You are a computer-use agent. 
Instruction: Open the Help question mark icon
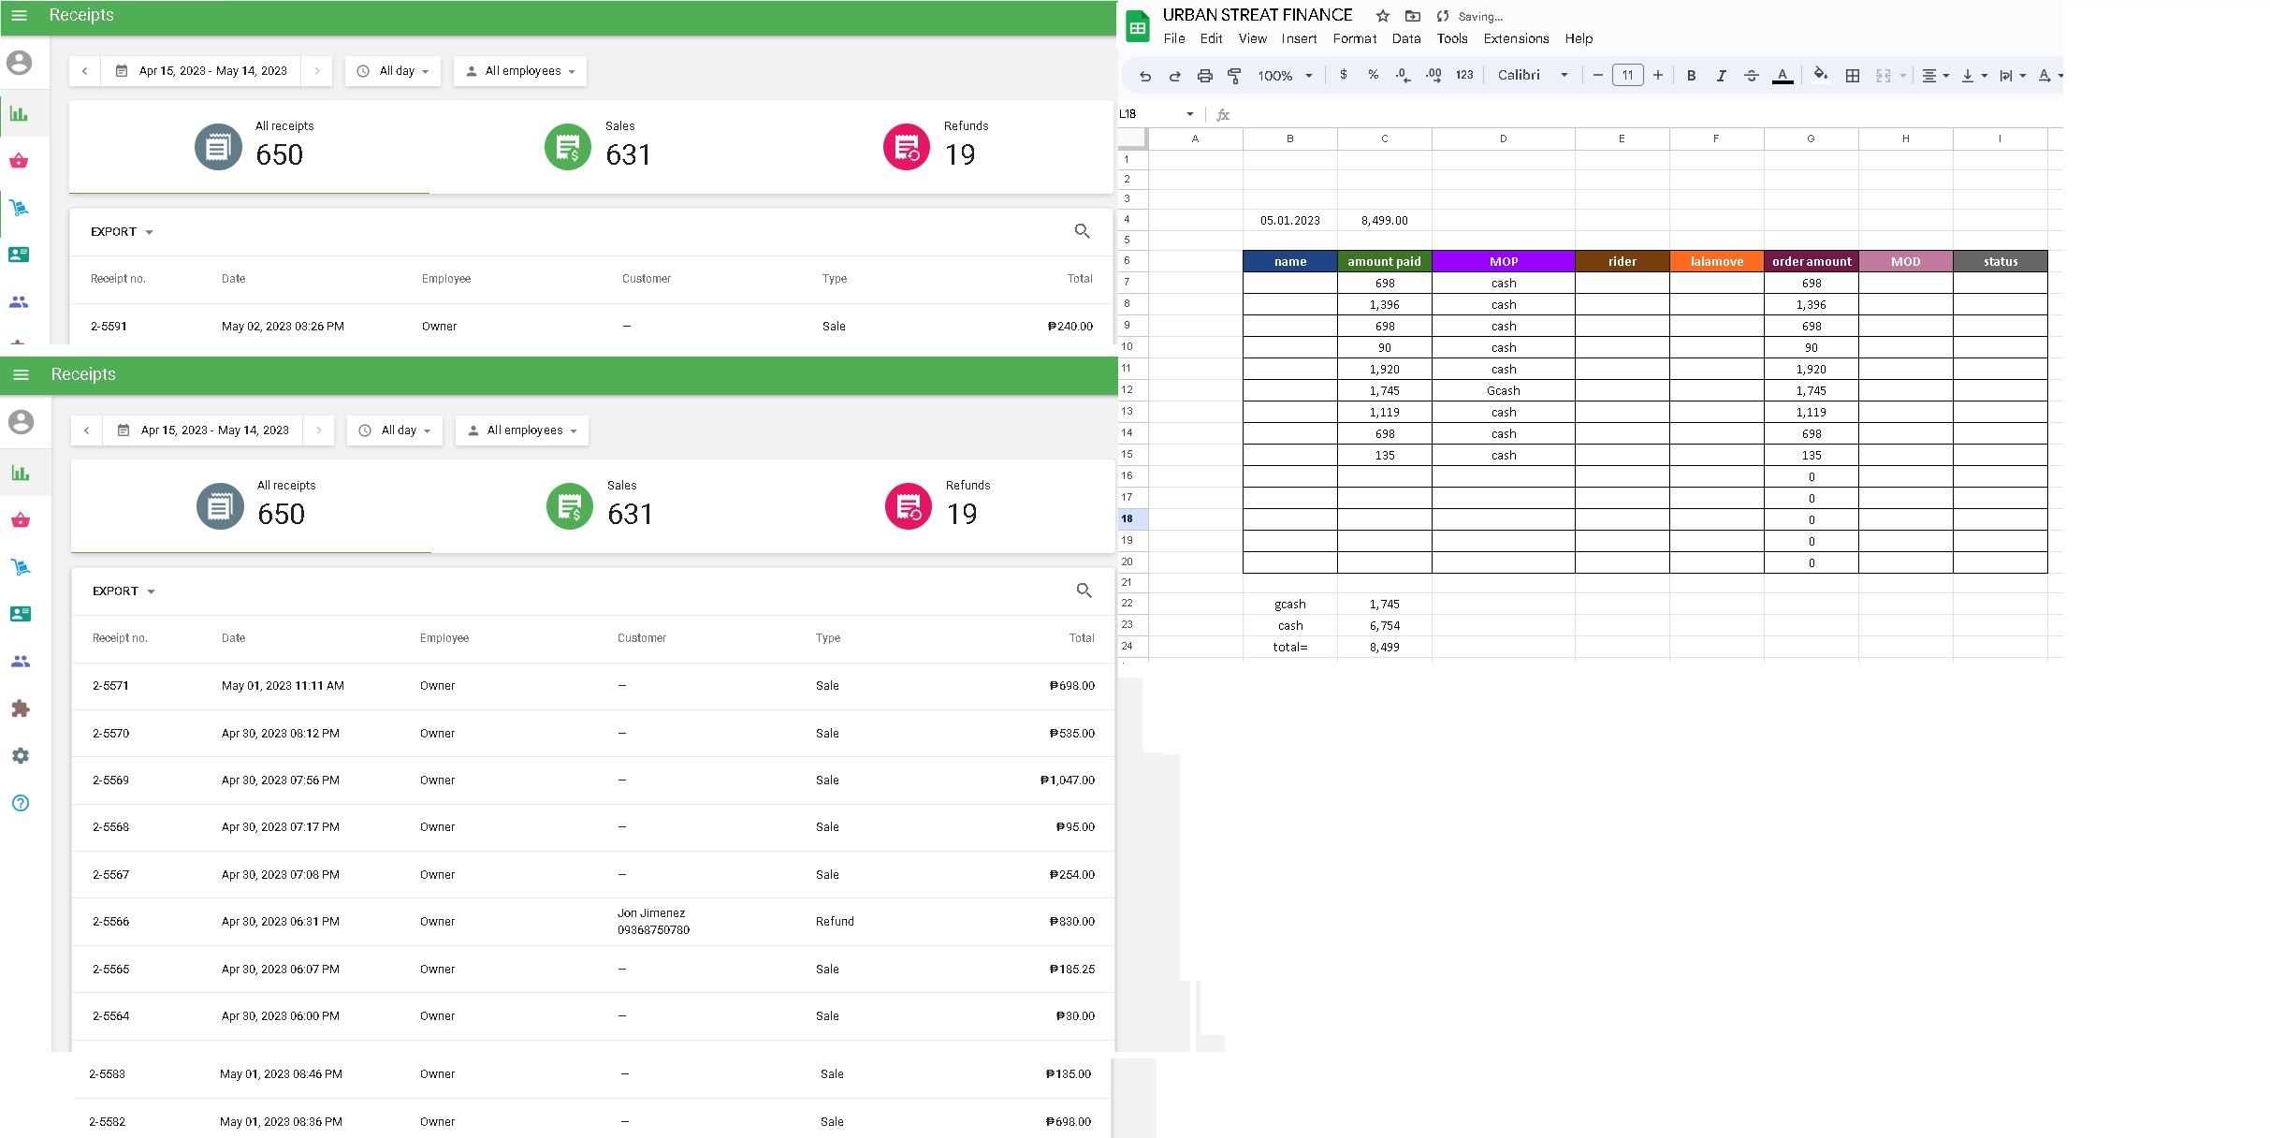tap(21, 803)
